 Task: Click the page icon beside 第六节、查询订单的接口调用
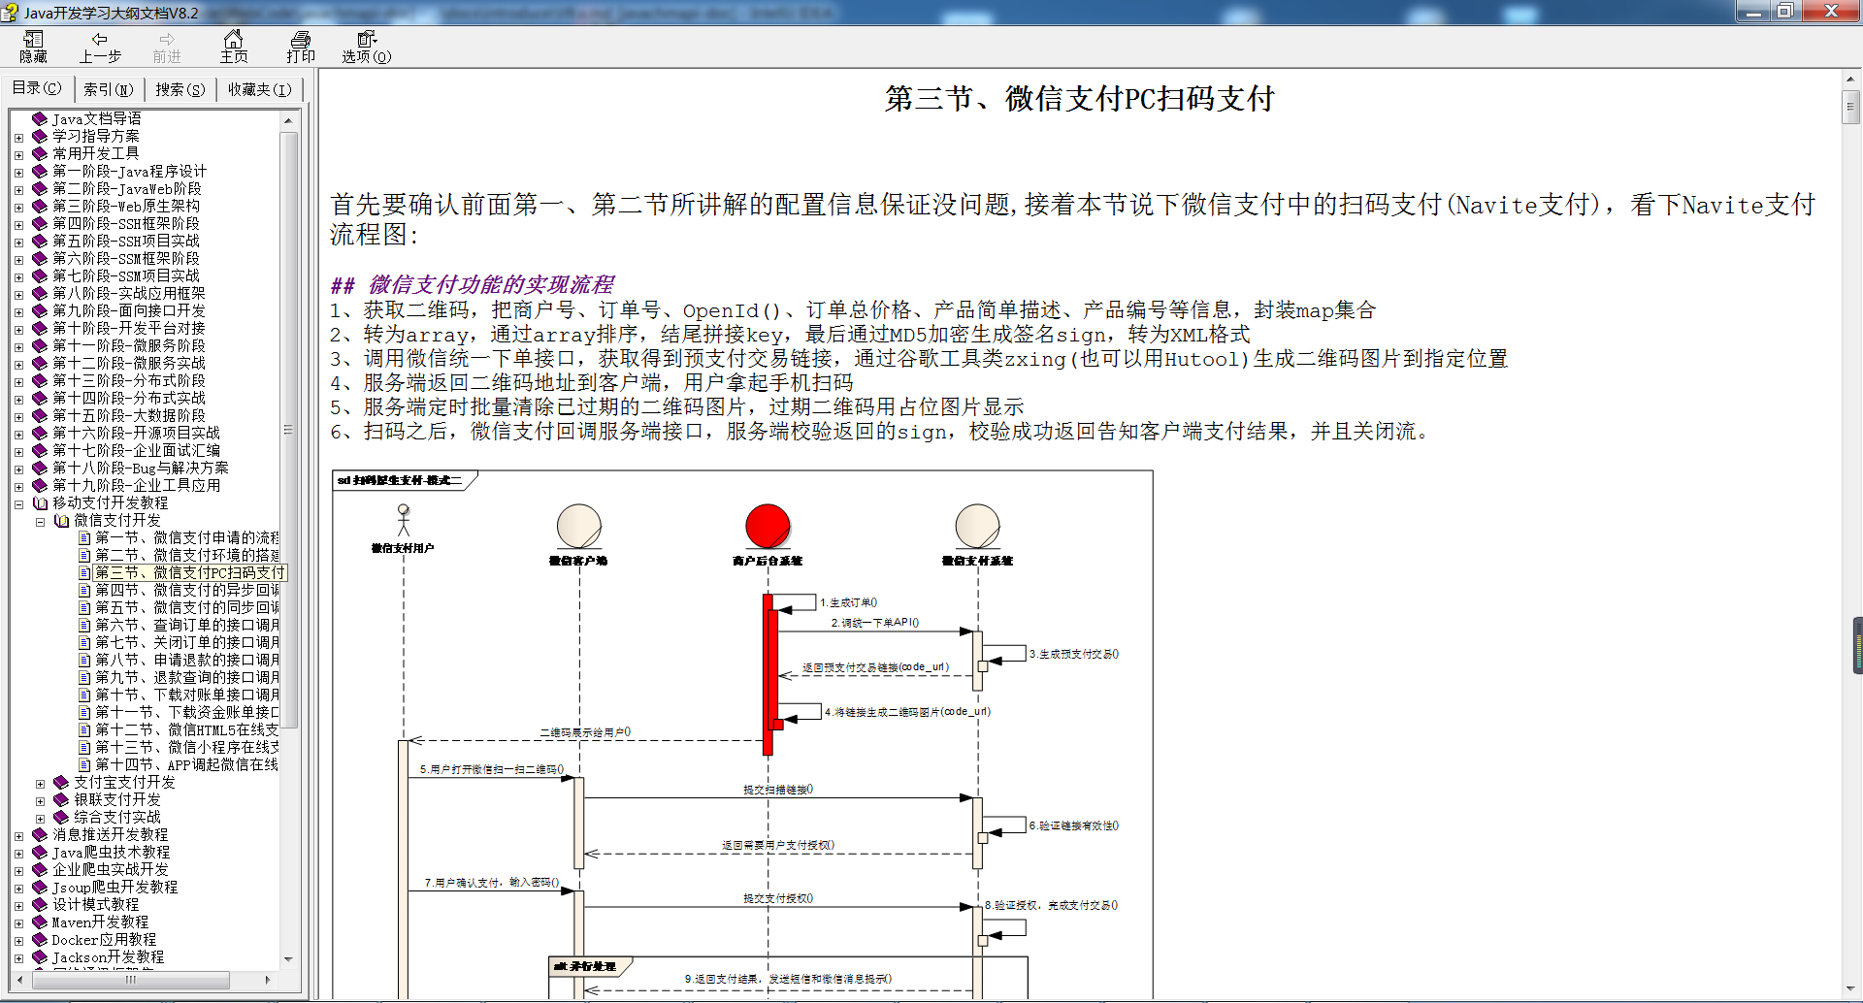[x=84, y=626]
